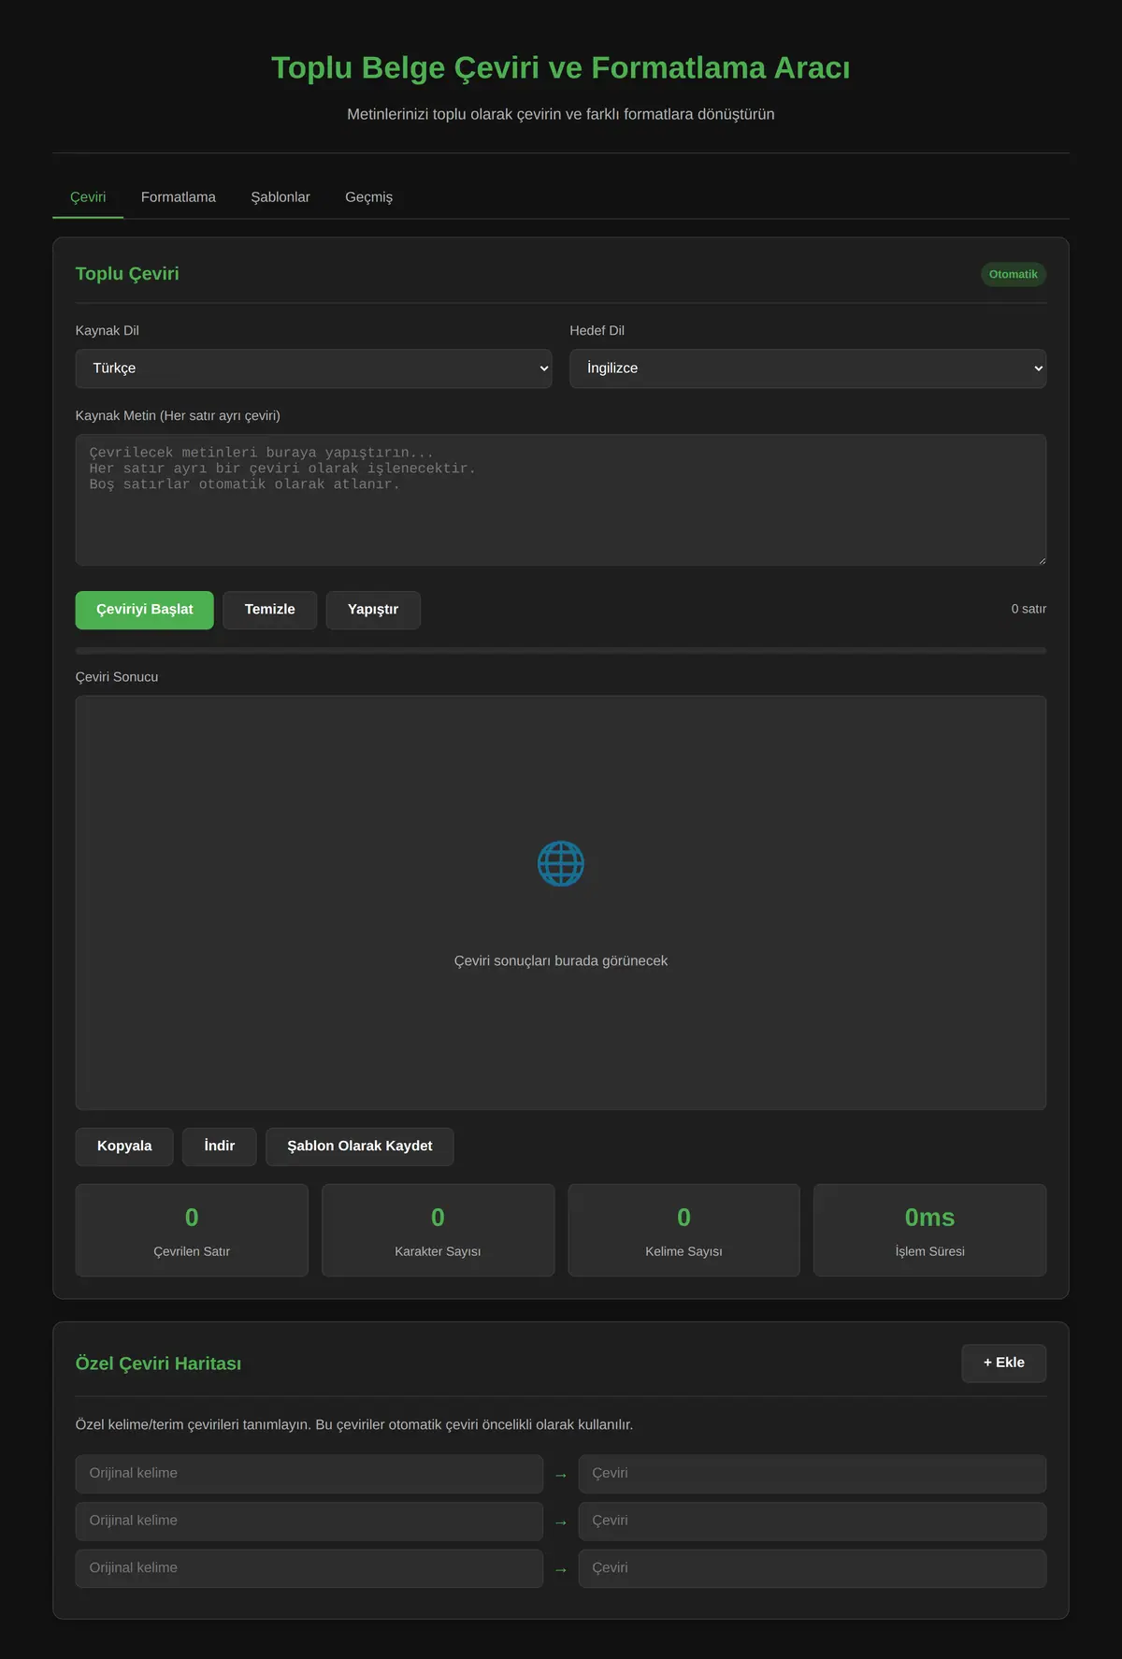The image size is (1122, 1659).
Task: Click the first Orijinal kelime field
Action: [309, 1474]
